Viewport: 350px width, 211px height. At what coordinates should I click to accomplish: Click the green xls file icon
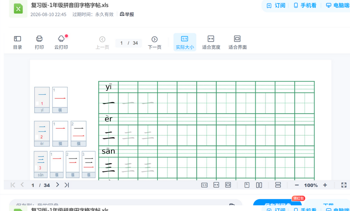(x=18, y=9)
